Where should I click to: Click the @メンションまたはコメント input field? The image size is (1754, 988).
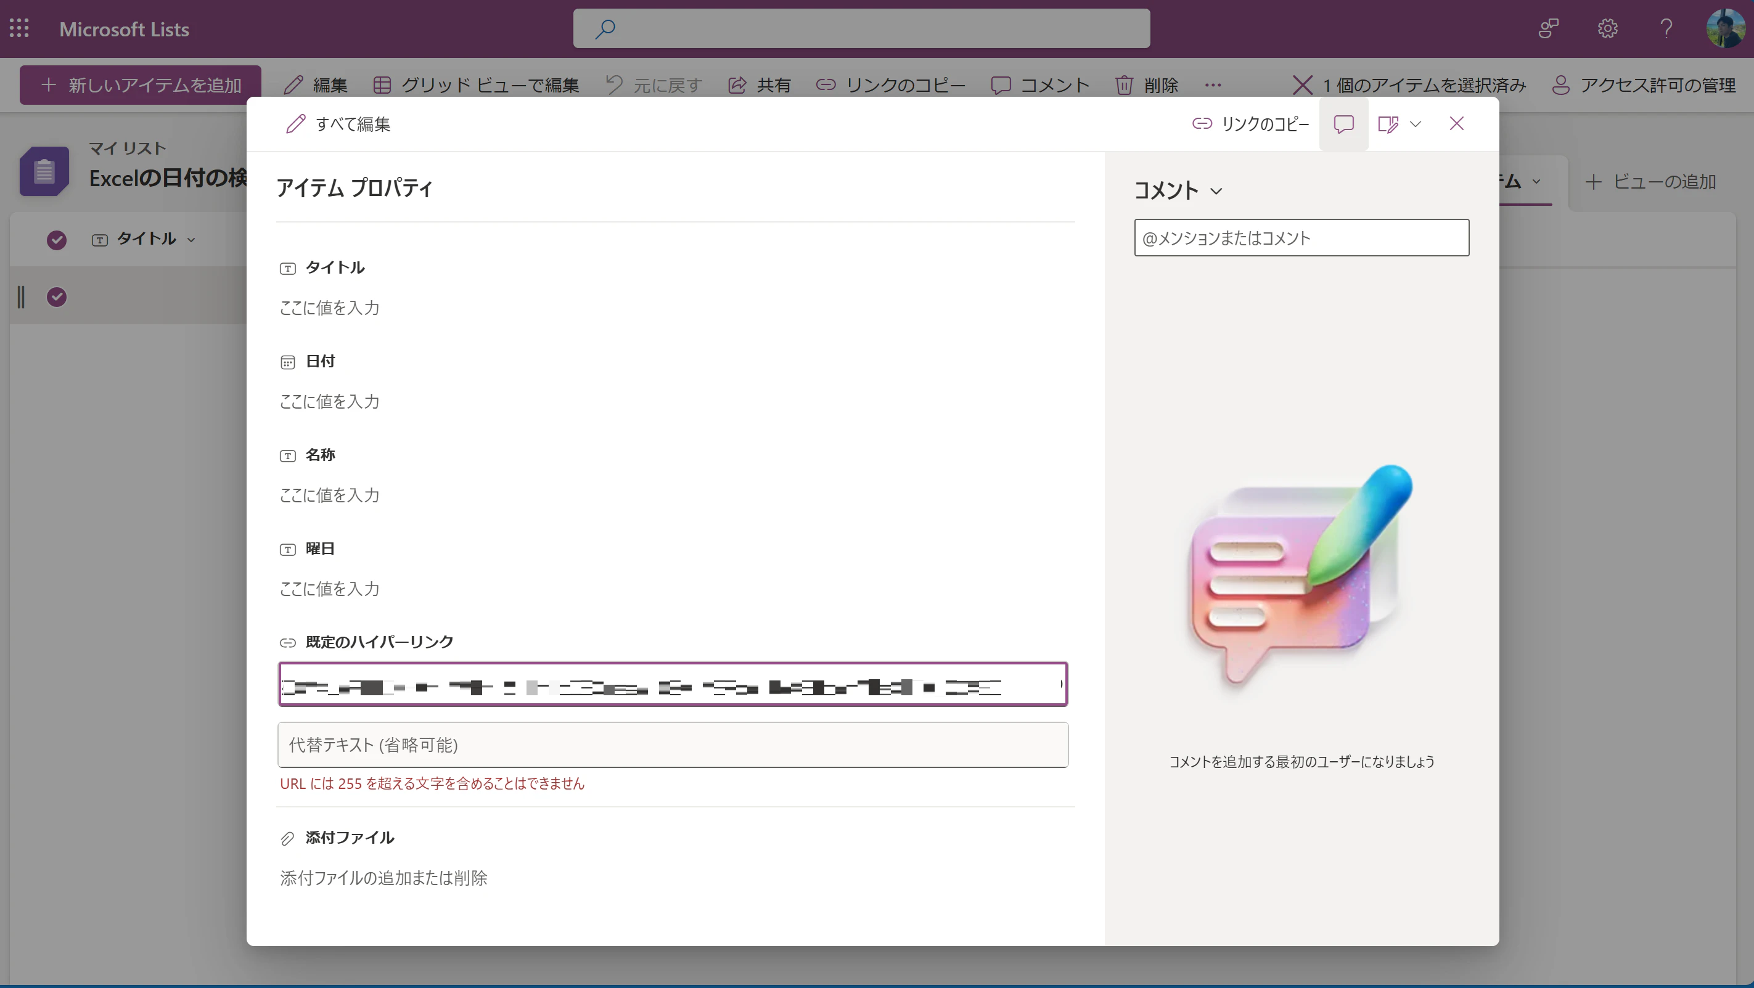[1301, 238]
